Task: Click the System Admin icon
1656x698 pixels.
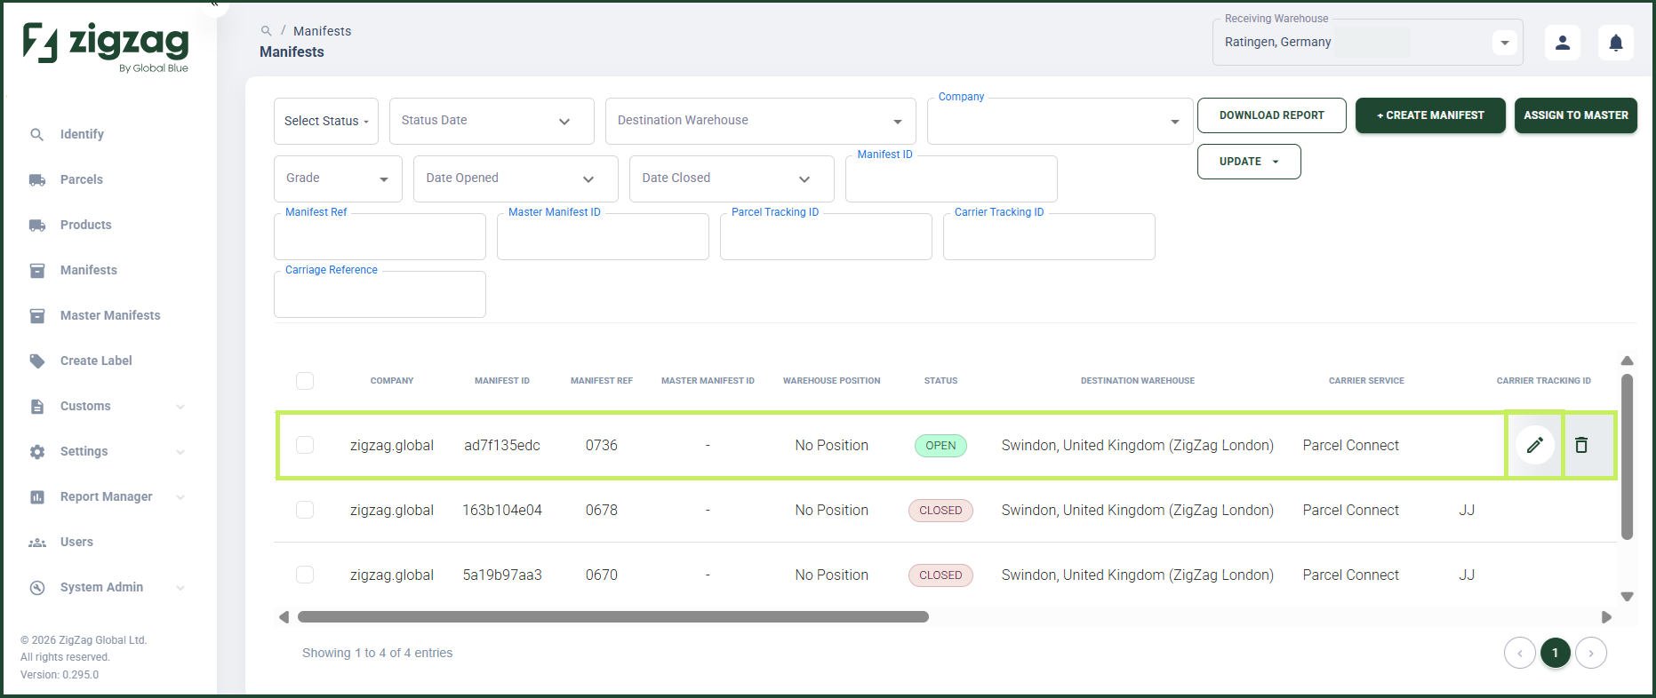Action: 37,587
